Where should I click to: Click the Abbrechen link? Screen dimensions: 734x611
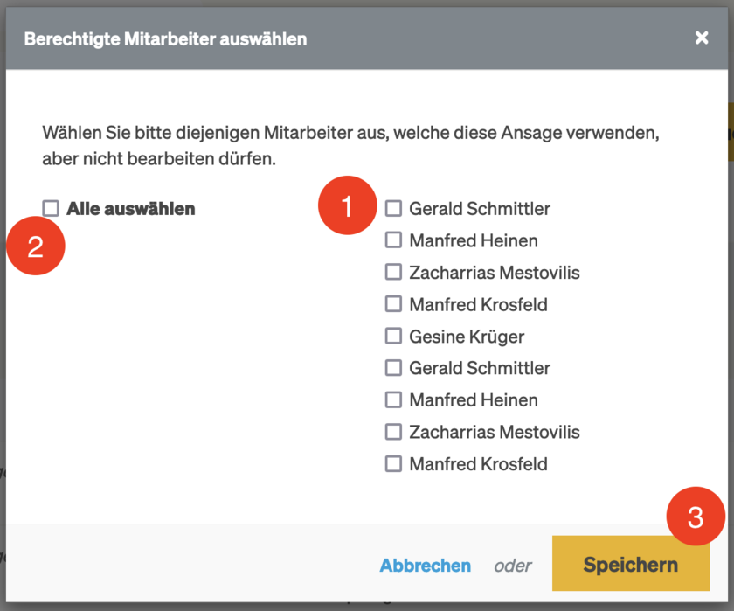425,566
